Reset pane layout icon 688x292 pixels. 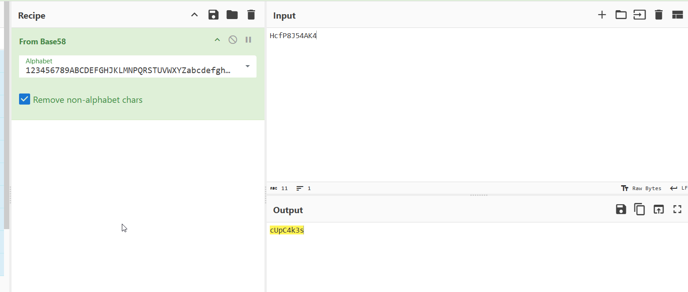click(x=677, y=15)
